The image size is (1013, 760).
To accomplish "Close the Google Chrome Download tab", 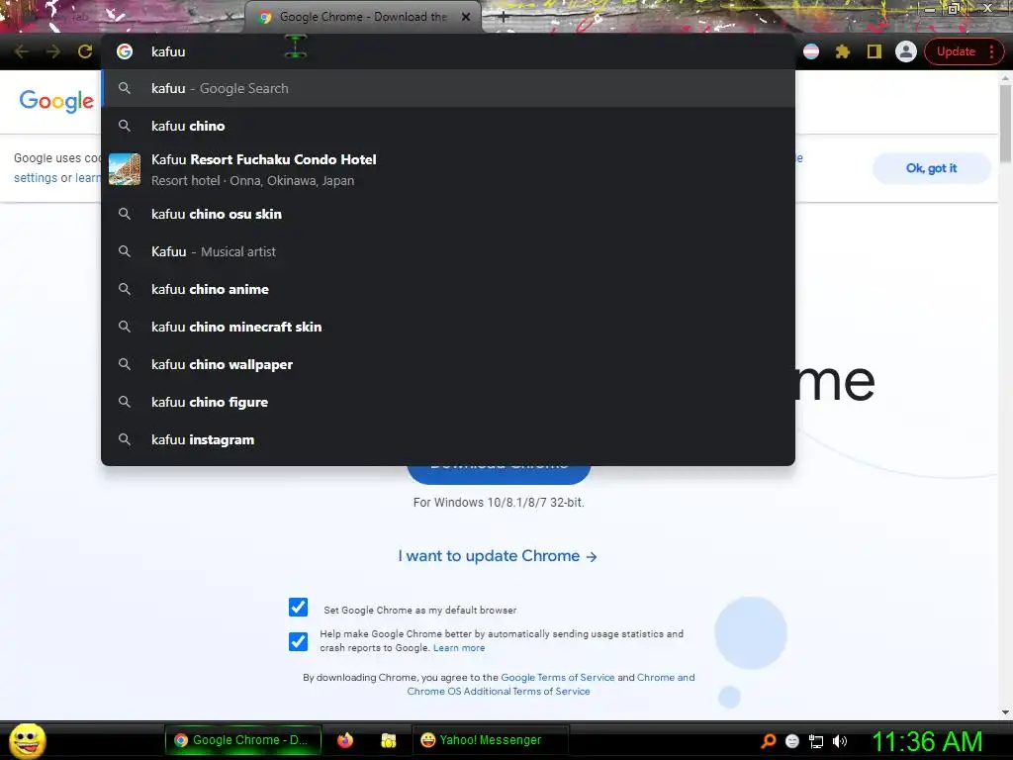I will point(466,17).
